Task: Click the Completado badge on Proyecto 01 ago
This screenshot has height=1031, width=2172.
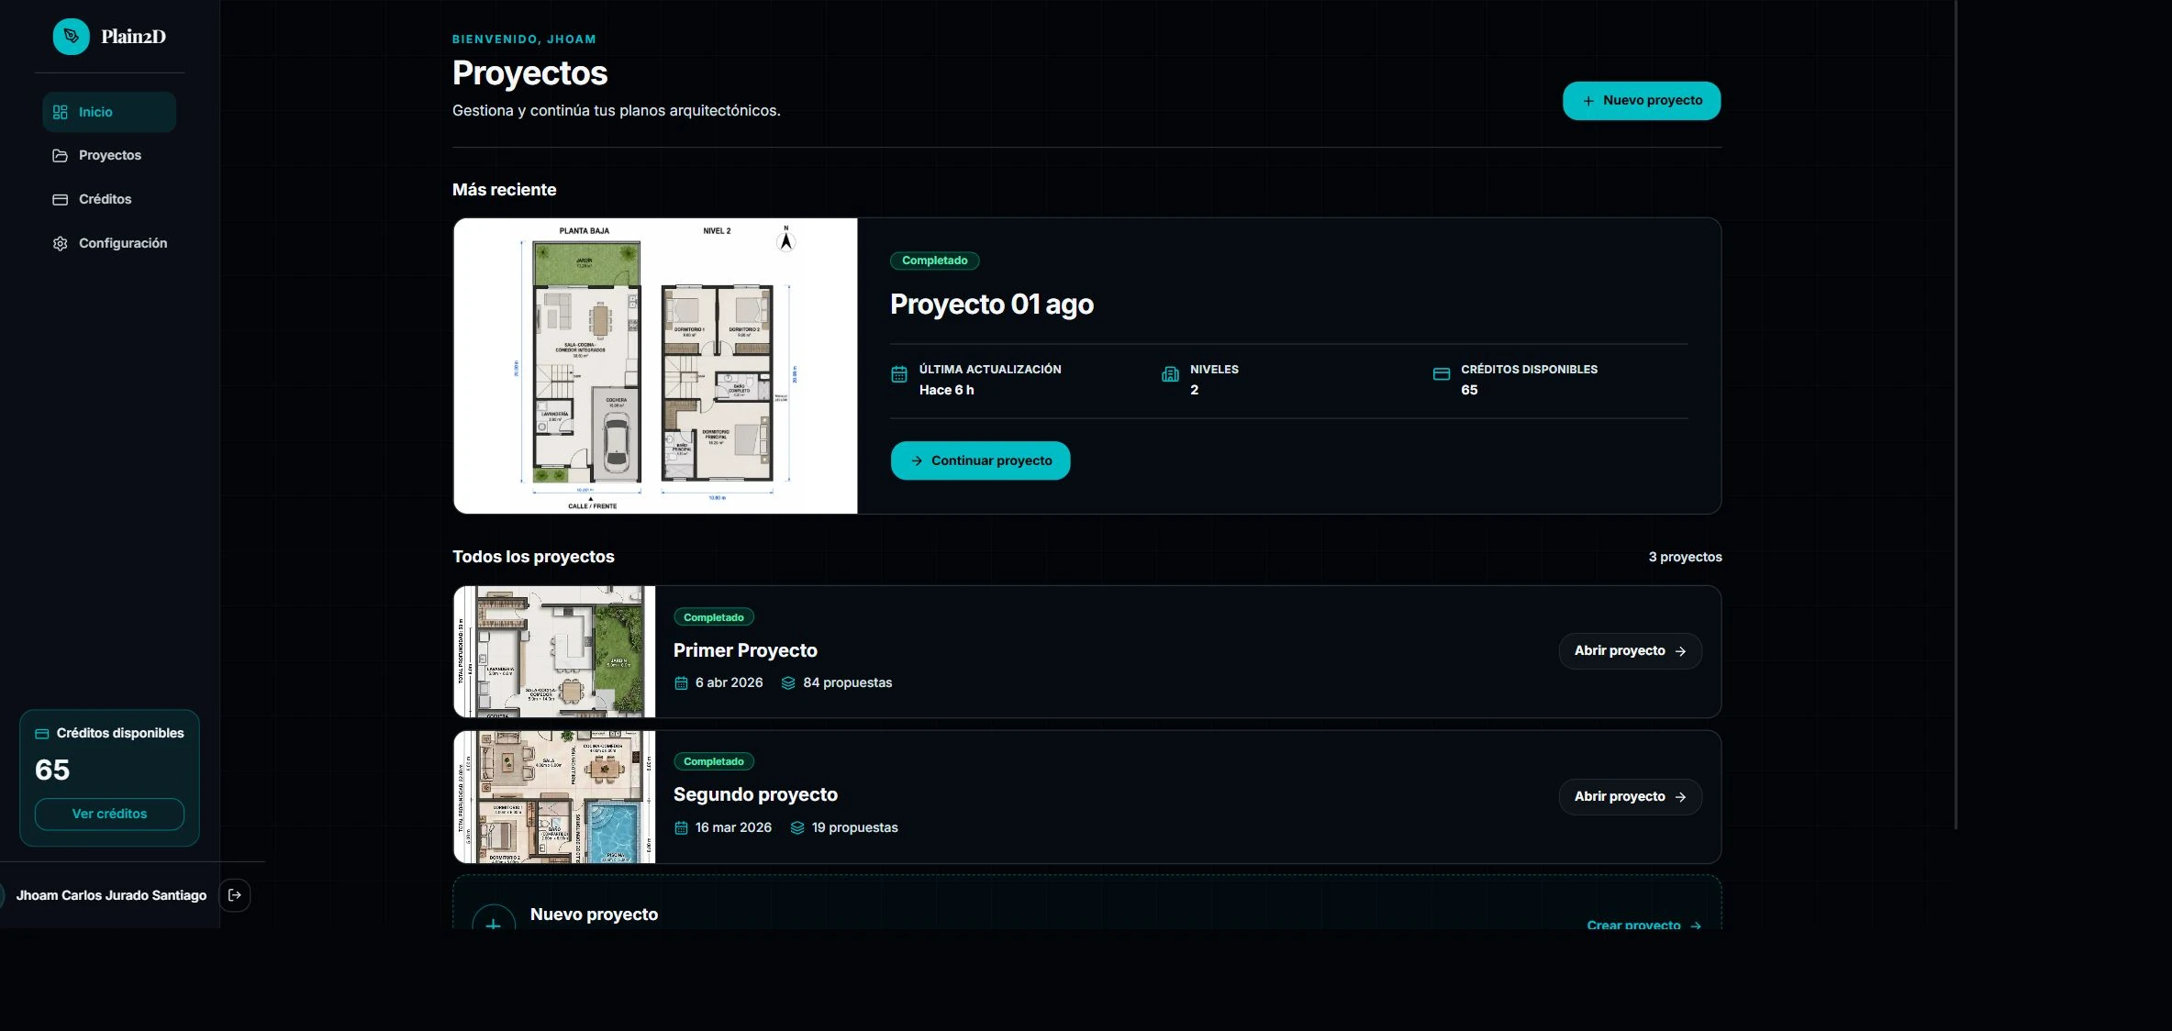Action: [934, 261]
